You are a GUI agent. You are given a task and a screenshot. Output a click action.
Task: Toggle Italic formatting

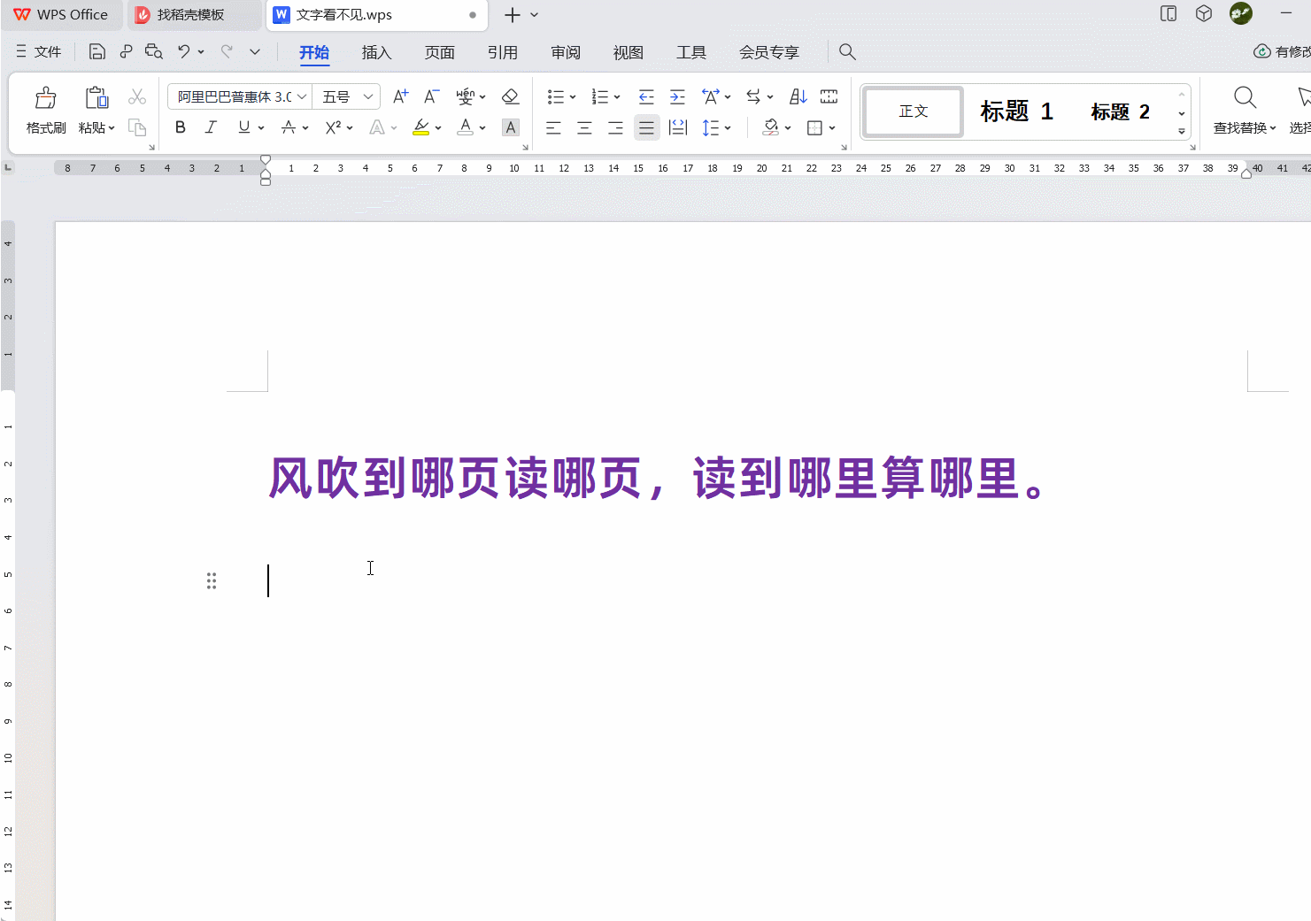click(x=211, y=127)
